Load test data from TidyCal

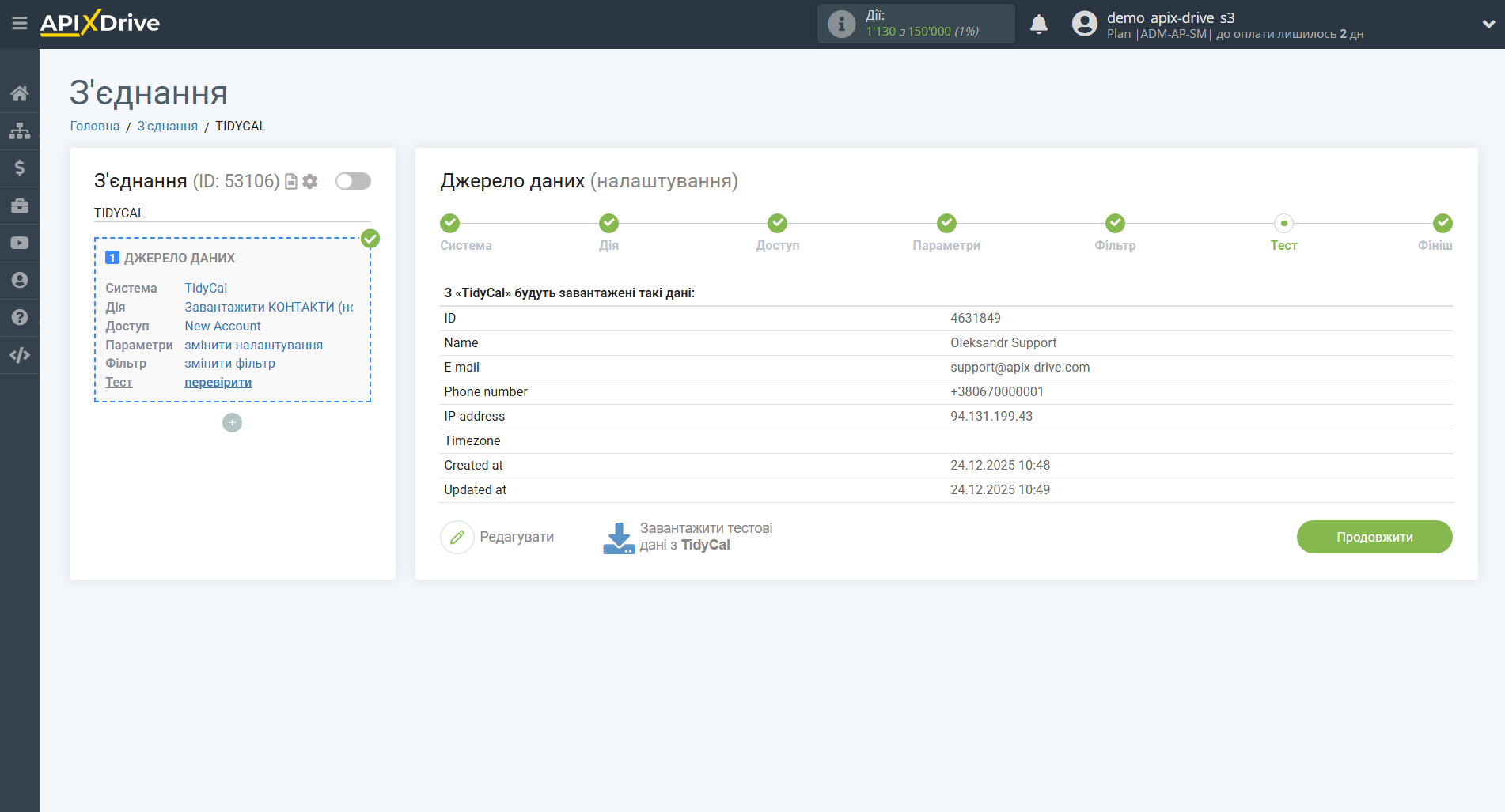point(688,538)
